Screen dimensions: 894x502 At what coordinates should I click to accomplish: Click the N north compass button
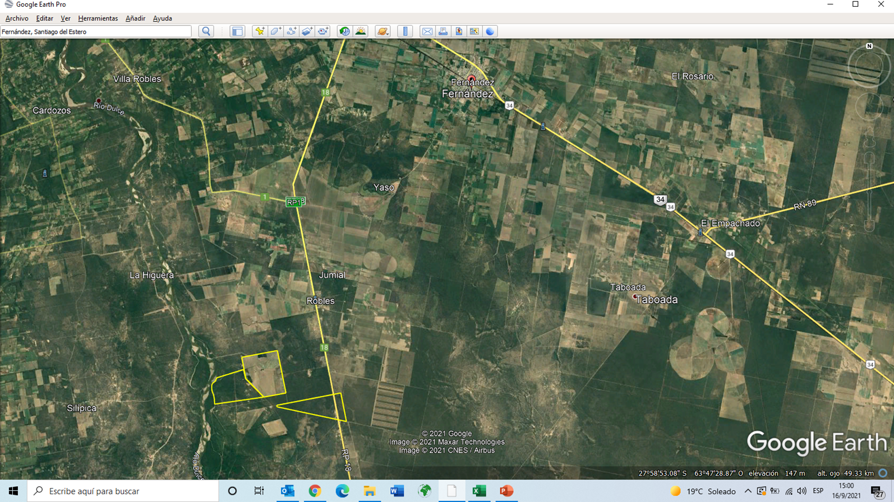tap(869, 47)
